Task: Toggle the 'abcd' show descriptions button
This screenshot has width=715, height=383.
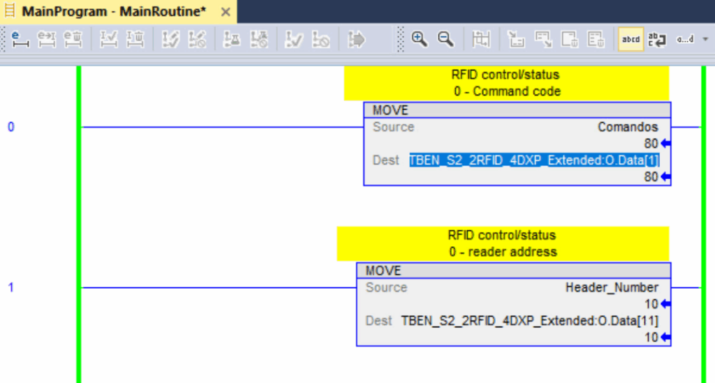Action: tap(631, 40)
